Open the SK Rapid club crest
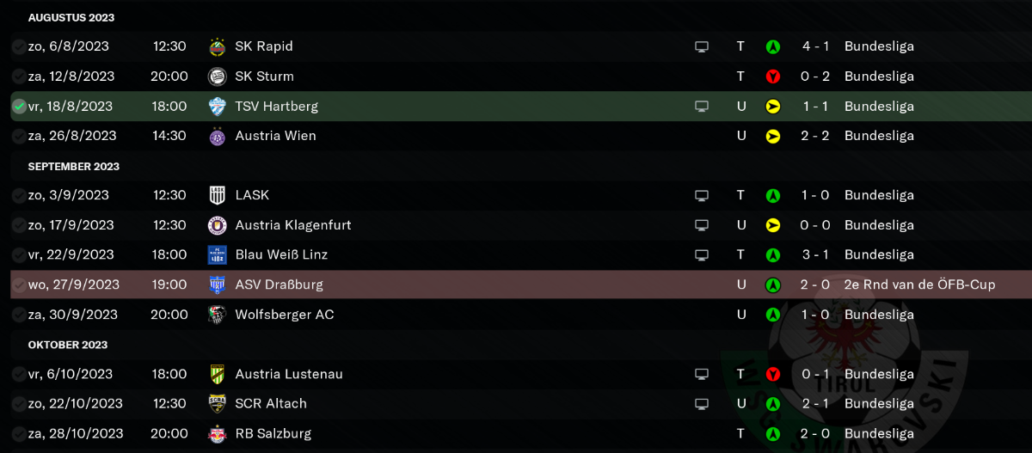 point(218,46)
